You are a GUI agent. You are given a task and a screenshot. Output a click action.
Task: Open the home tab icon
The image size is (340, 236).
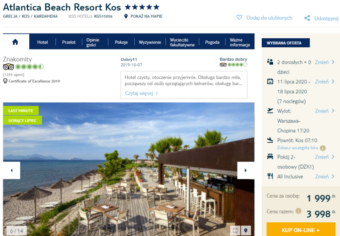[x=15, y=42]
